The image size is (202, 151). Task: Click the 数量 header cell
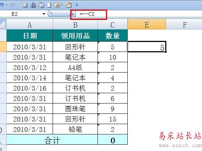tap(113, 35)
